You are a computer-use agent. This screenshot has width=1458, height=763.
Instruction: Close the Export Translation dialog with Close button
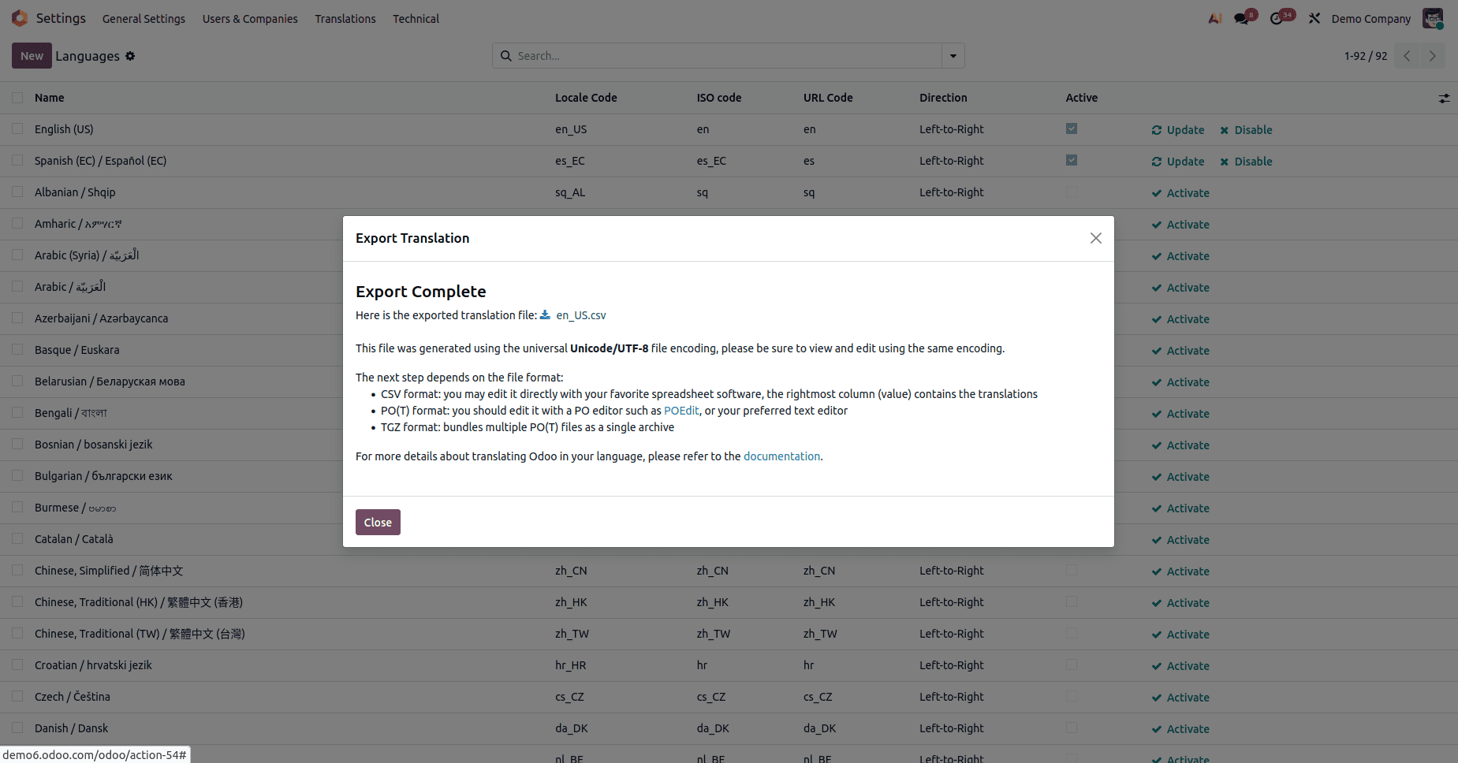click(378, 522)
